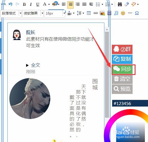
Task: Click the indent paragraph icon
Action: [91, 4]
